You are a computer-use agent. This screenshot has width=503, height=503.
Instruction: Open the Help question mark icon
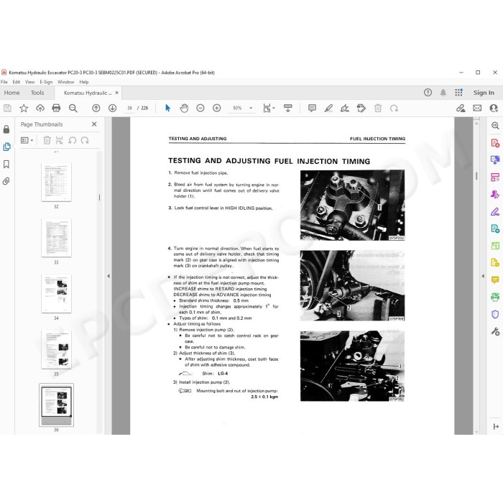(x=428, y=93)
